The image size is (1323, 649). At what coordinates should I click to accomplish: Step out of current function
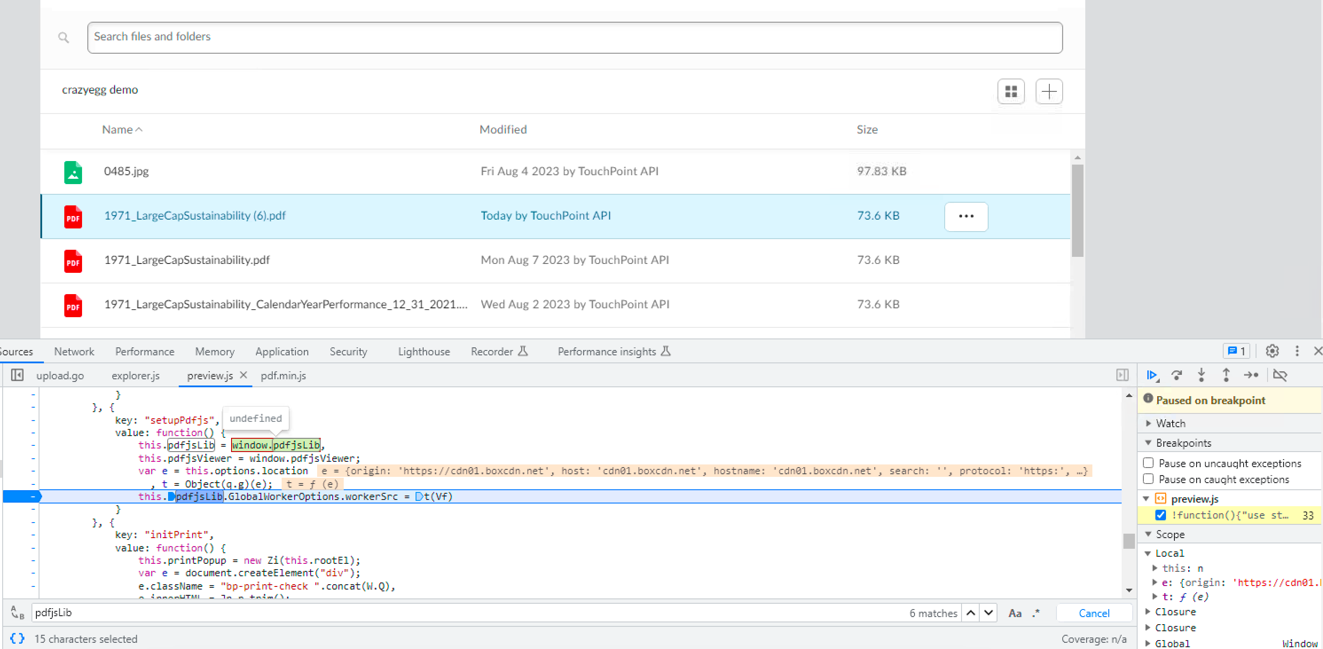1226,375
